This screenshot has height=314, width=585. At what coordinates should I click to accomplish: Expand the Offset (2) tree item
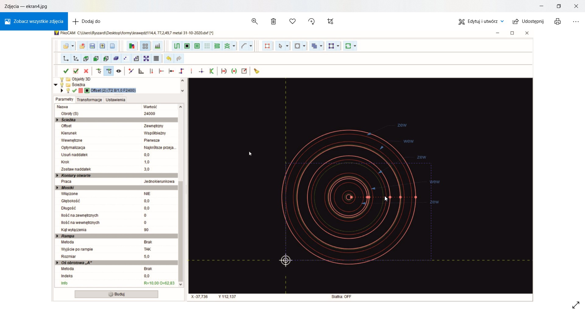coord(62,91)
